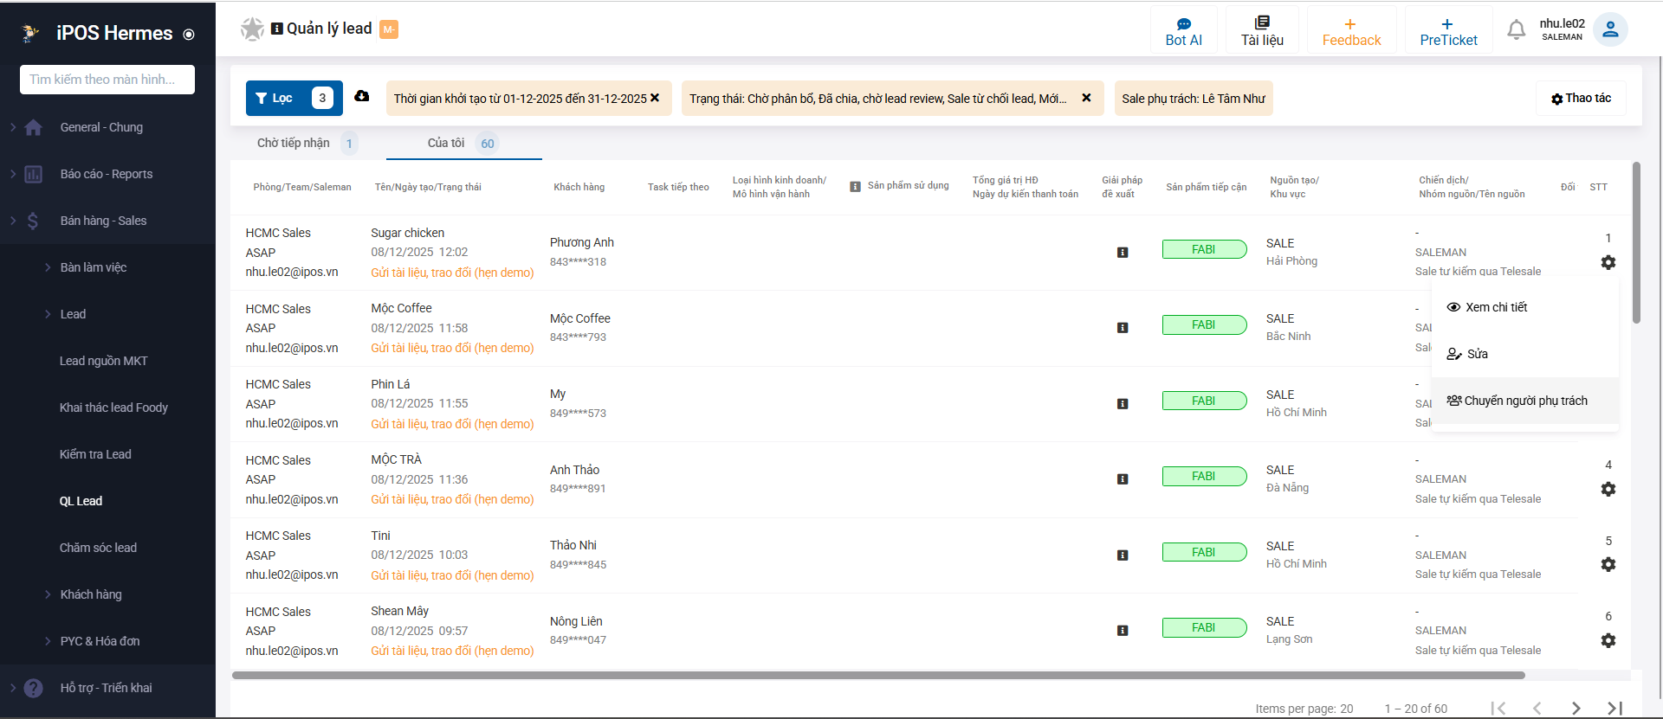Jump to last page of leads
Screen dimensions: 1663x719
pyautogui.click(x=1614, y=708)
